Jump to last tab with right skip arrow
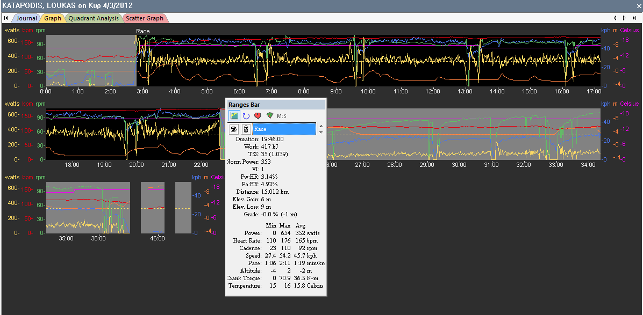The width and height of the screenshot is (643, 315). pyautogui.click(x=634, y=18)
